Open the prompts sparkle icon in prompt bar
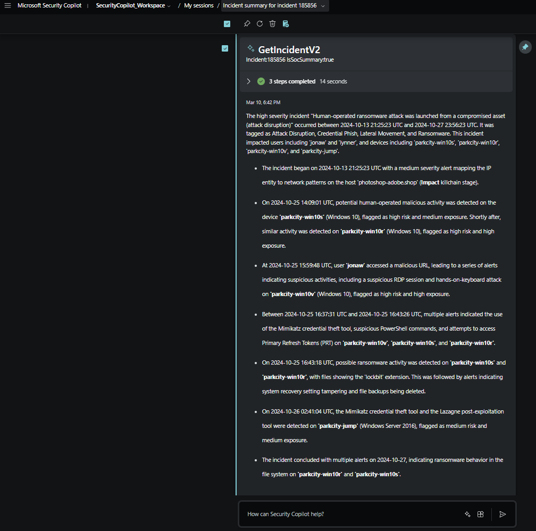Screen dimensions: 536x531 tap(467, 514)
